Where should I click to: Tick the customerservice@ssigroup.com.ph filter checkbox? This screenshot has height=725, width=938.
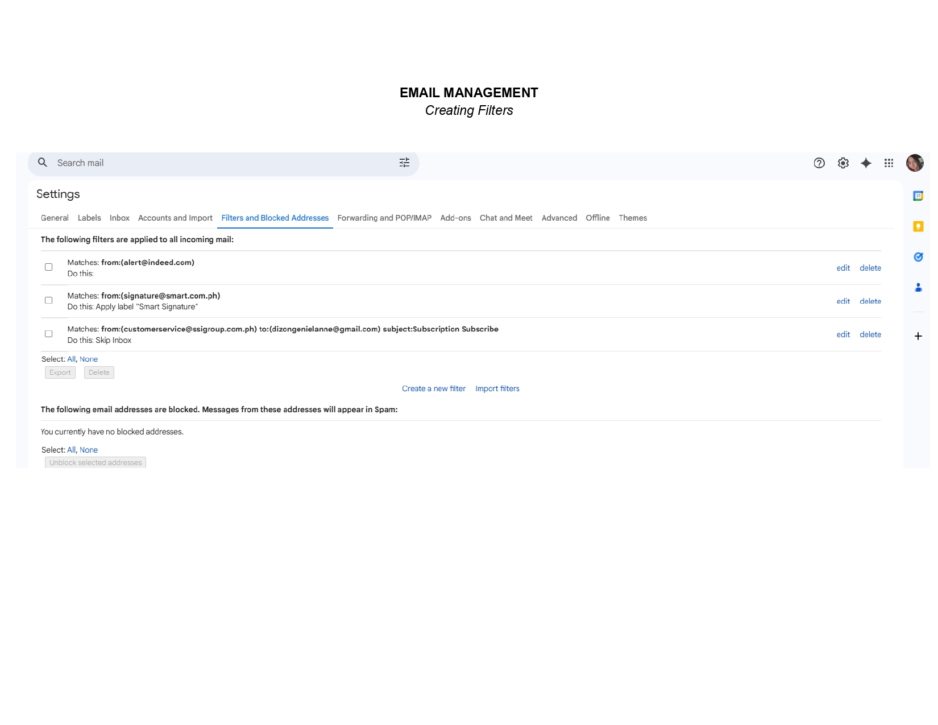point(49,334)
